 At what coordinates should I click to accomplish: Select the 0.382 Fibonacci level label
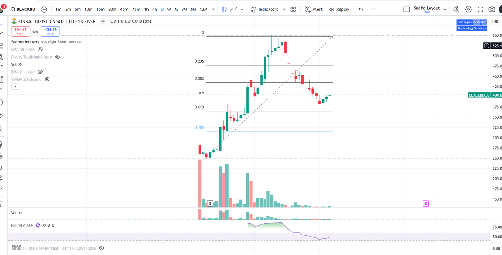coord(199,79)
